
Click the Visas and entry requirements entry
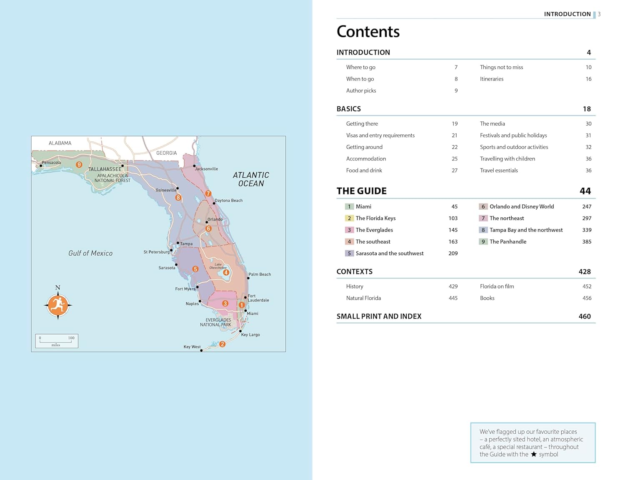coord(380,135)
